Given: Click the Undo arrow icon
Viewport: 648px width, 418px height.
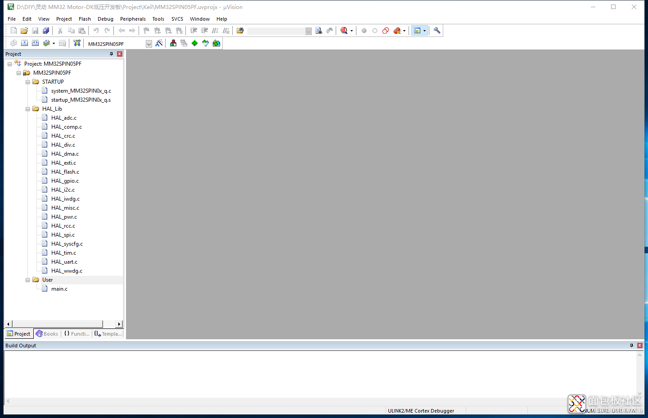Looking at the screenshot, I should pos(96,31).
